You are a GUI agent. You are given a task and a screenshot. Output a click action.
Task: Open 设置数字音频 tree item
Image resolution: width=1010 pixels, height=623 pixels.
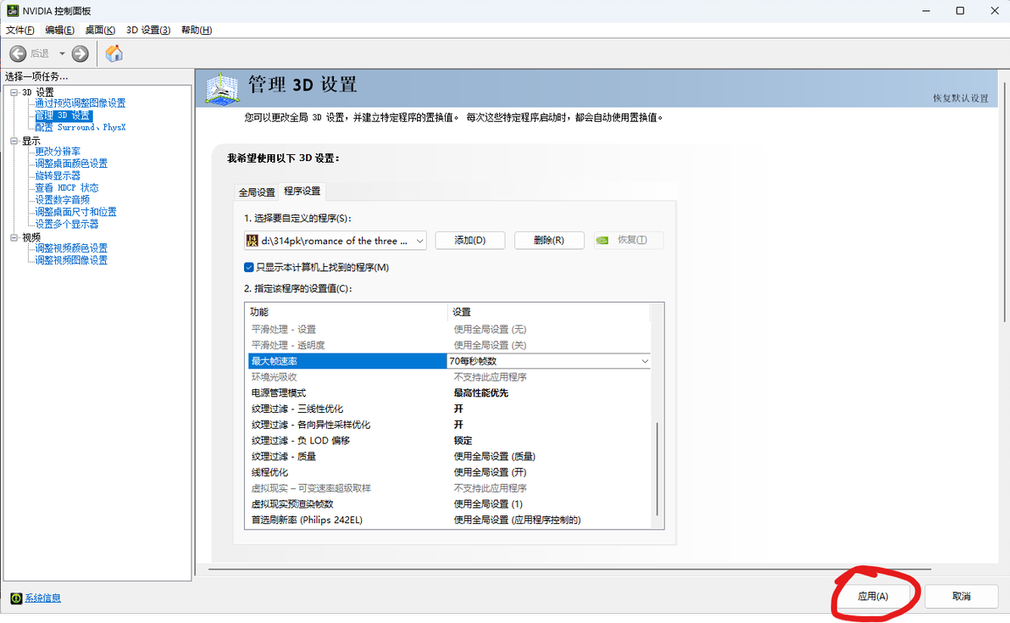62,200
